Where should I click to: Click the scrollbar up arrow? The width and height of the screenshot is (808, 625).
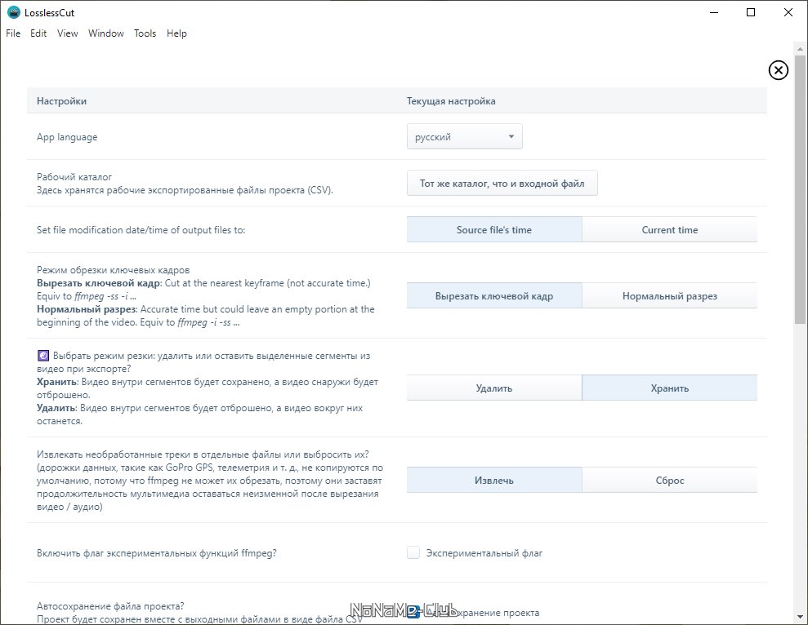click(x=800, y=50)
